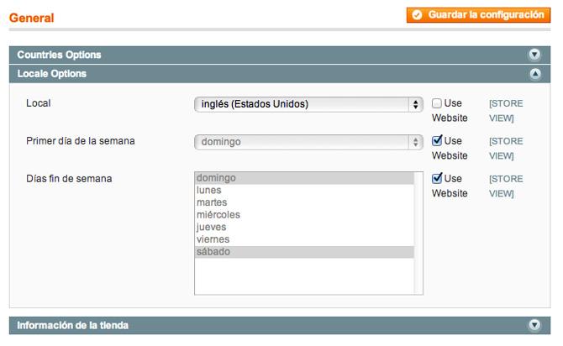Screen dimensions: 563x346
Task: Select miércoles in weekend days list
Action: click(x=304, y=215)
